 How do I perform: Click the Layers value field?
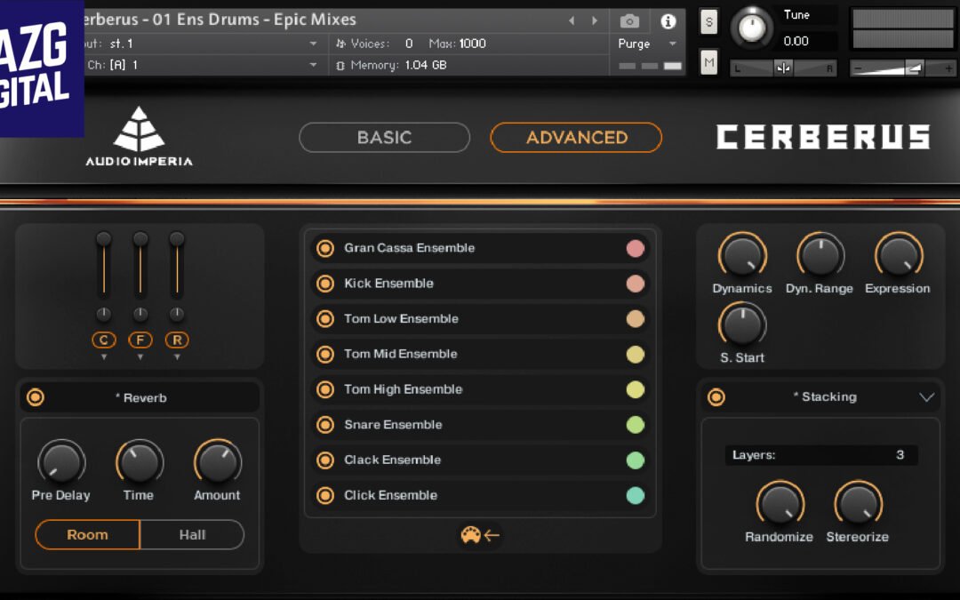[821, 455]
